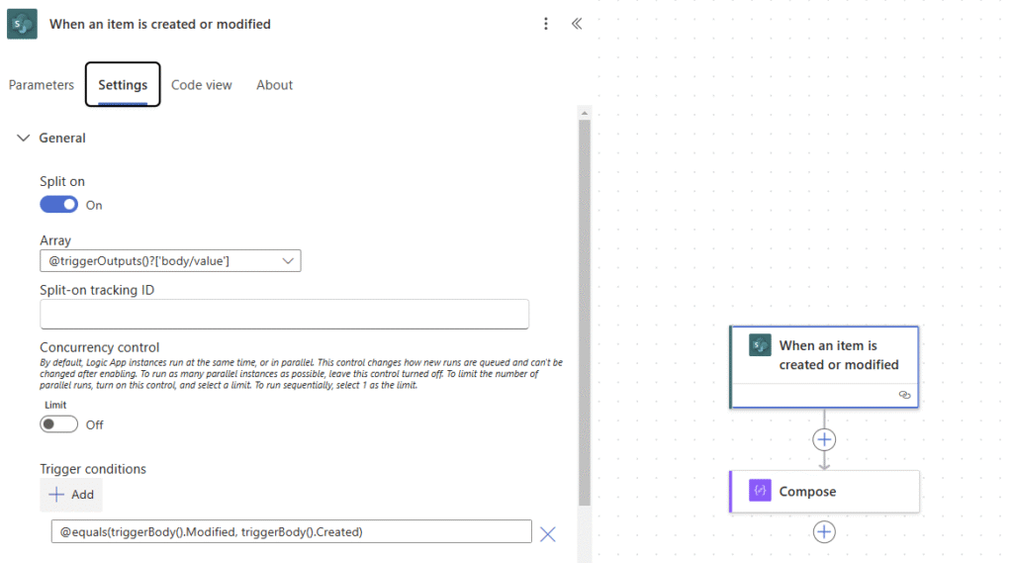Edit the trigger condition expression field
The image size is (1013, 563).
292,532
